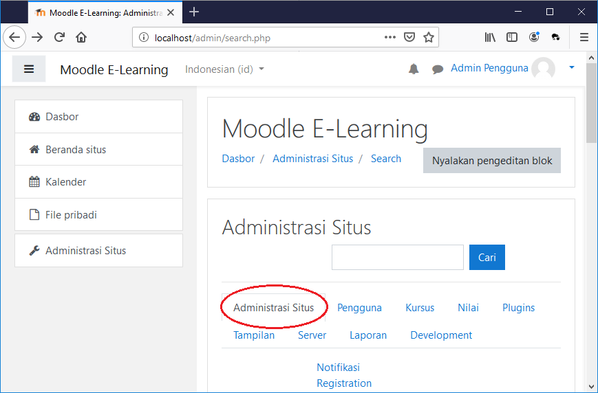The height and width of the screenshot is (393, 598).
Task: Click the Dasbor breadcrumb link
Action: point(238,159)
